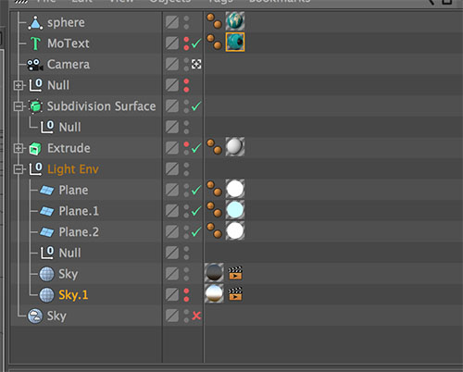Toggle the Plane.2 green enable checkmark
463x372 pixels.
196,232
